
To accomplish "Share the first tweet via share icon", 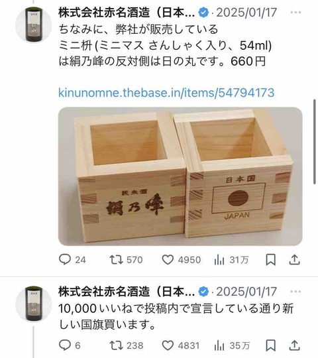I will (x=294, y=260).
